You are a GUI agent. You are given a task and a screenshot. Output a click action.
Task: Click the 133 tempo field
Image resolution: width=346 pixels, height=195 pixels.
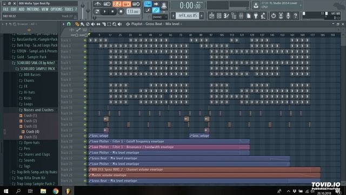coord(134,11)
